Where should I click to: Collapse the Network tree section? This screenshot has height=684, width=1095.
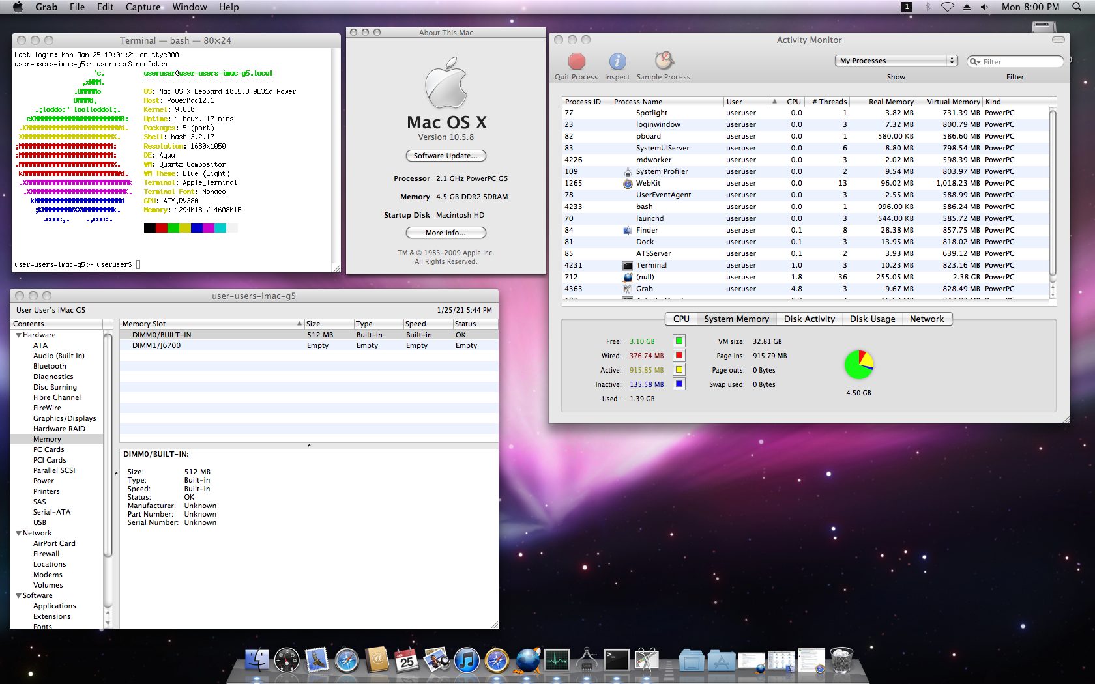pyautogui.click(x=18, y=533)
